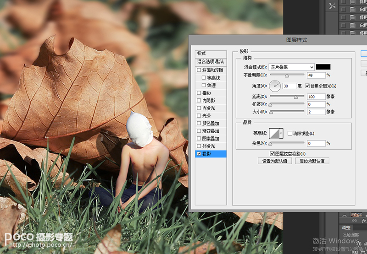Screen dimensions: 367x254
Task: Enable 斜面和浮雕 checkbox
Action: (x=199, y=70)
